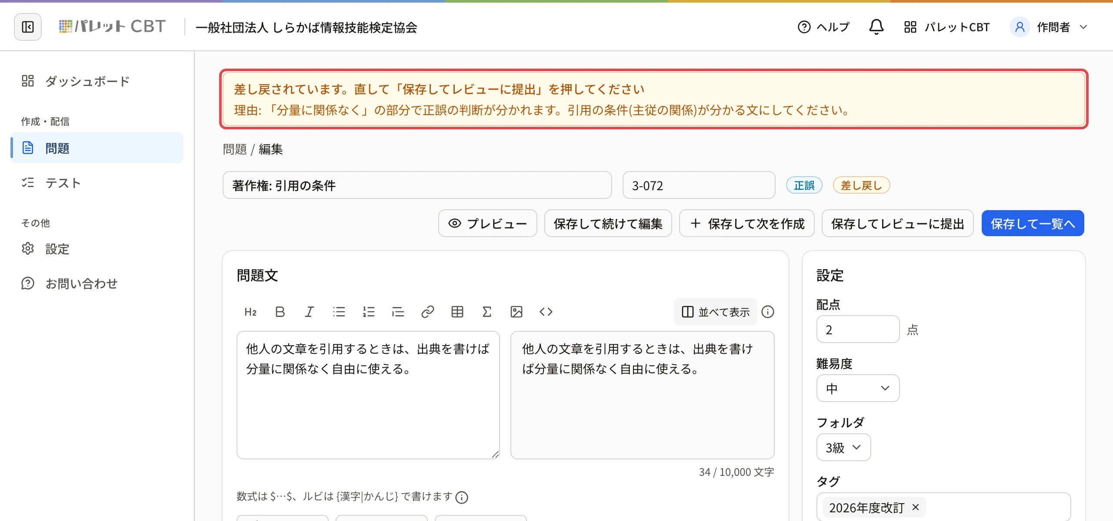
Task: Open お問い合わせ in the sidebar
Action: tap(97, 284)
